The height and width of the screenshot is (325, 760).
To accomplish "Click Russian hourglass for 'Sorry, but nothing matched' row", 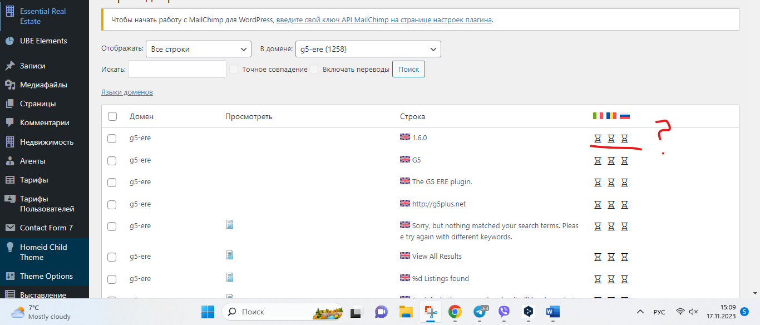I will (x=624, y=226).
